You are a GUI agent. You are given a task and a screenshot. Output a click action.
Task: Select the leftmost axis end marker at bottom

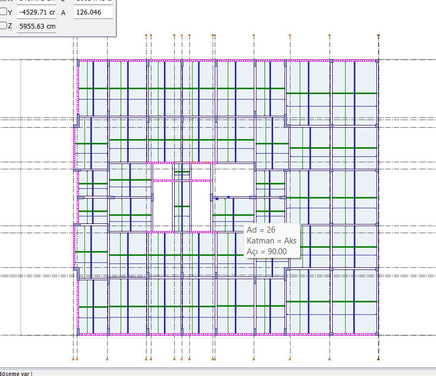pyautogui.click(x=73, y=359)
